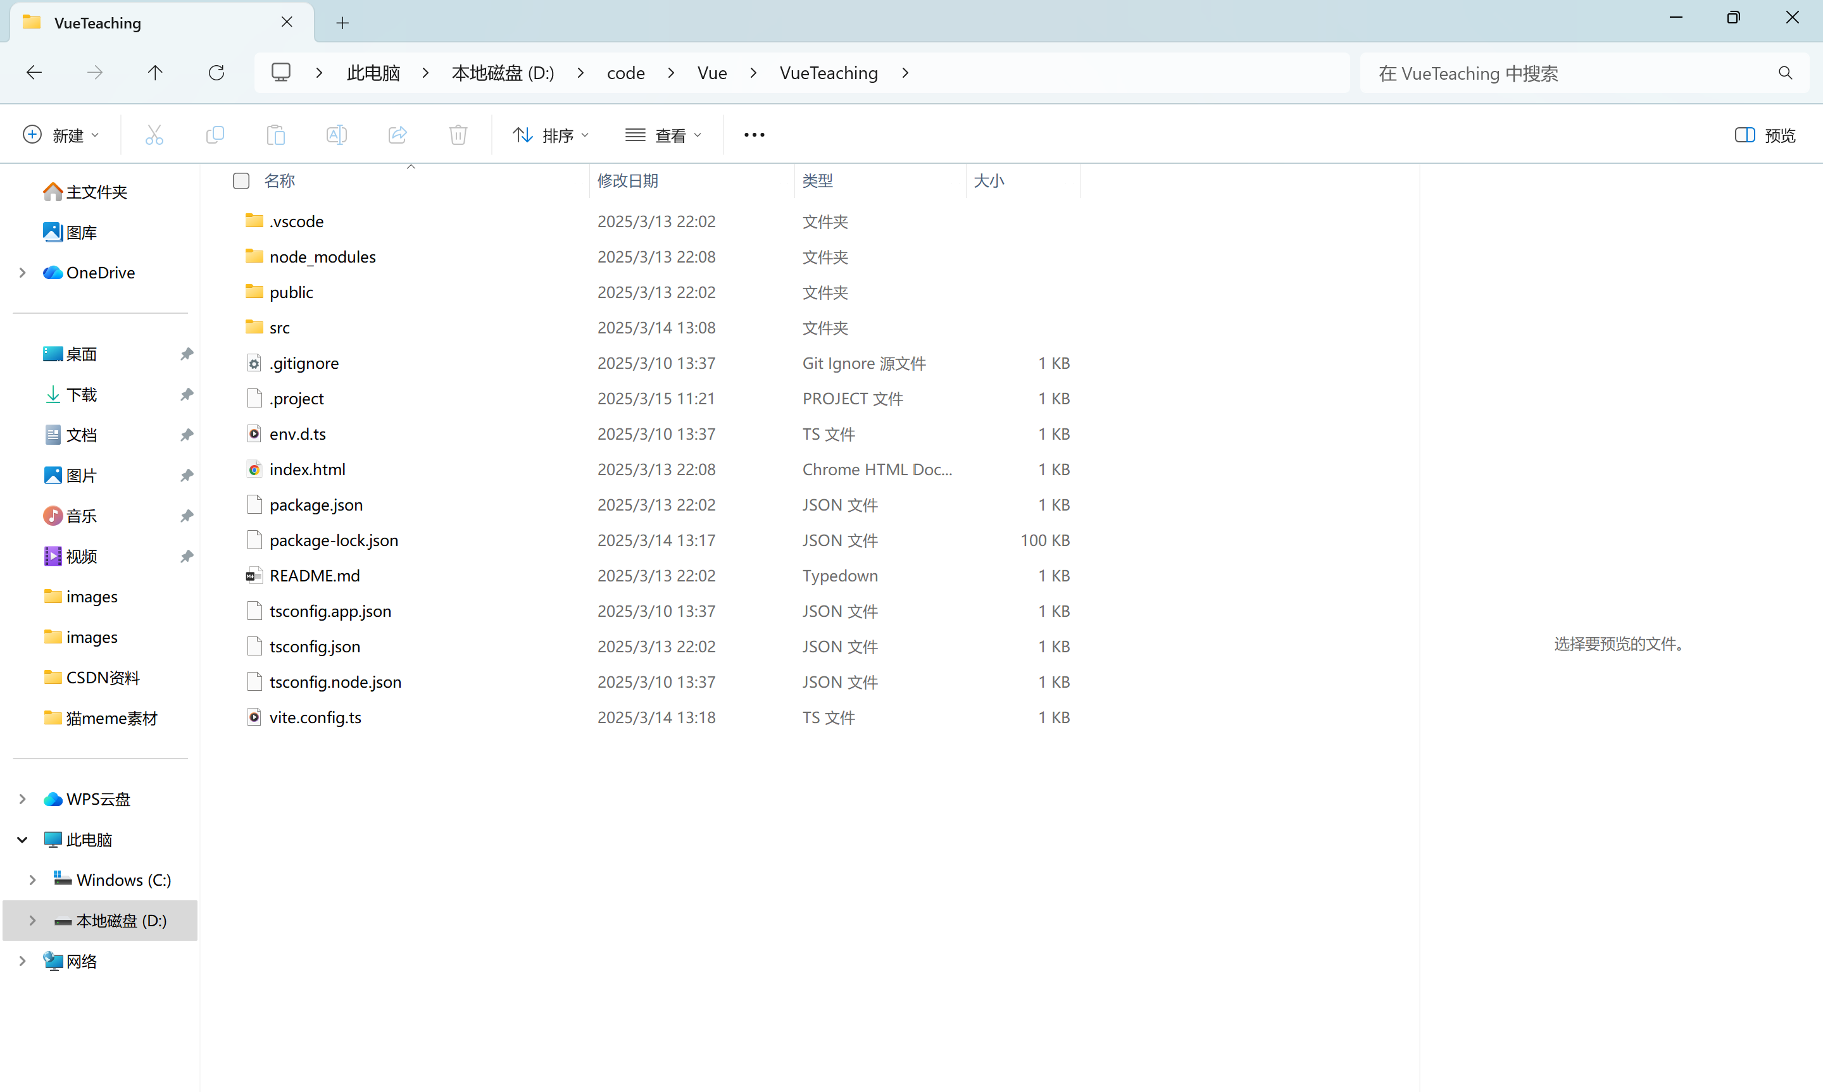Click the Share icon in toolbar
Viewport: 1823px width, 1092px height.
pos(398,135)
